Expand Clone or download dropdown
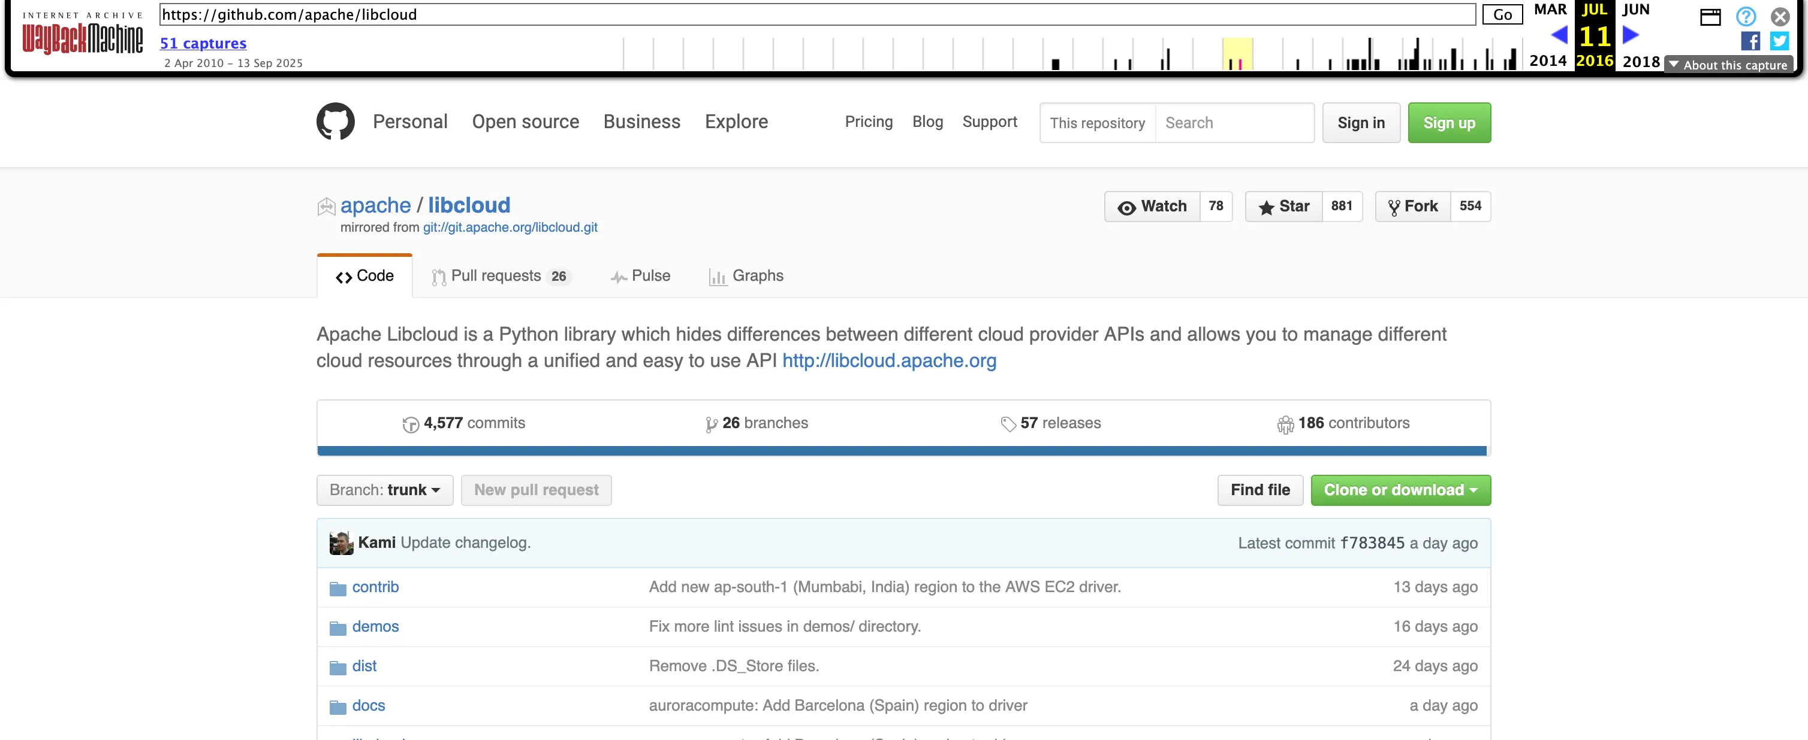Viewport: 1808px width, 740px height. 1401,490
